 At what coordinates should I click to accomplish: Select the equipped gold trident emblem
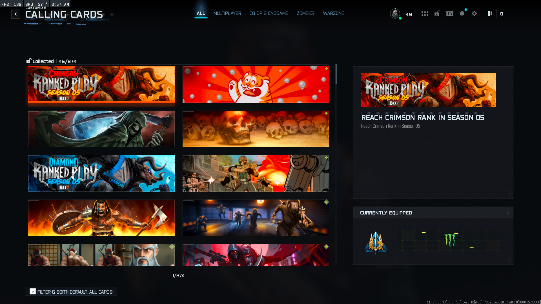(376, 243)
